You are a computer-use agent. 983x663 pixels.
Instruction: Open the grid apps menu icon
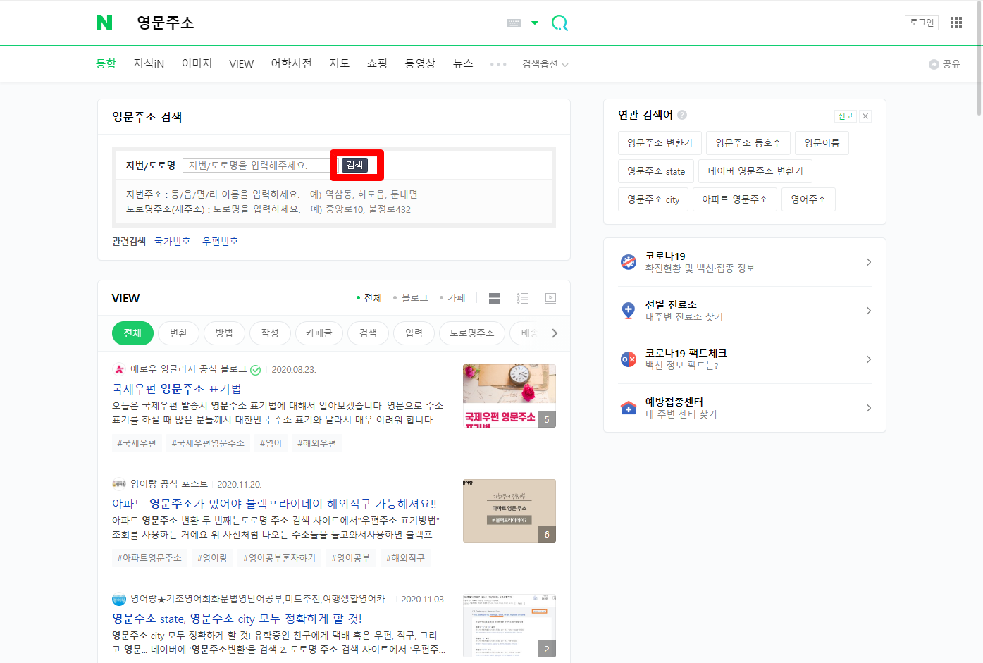click(x=956, y=23)
